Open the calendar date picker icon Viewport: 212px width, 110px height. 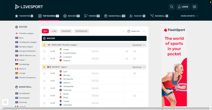tap(129, 31)
